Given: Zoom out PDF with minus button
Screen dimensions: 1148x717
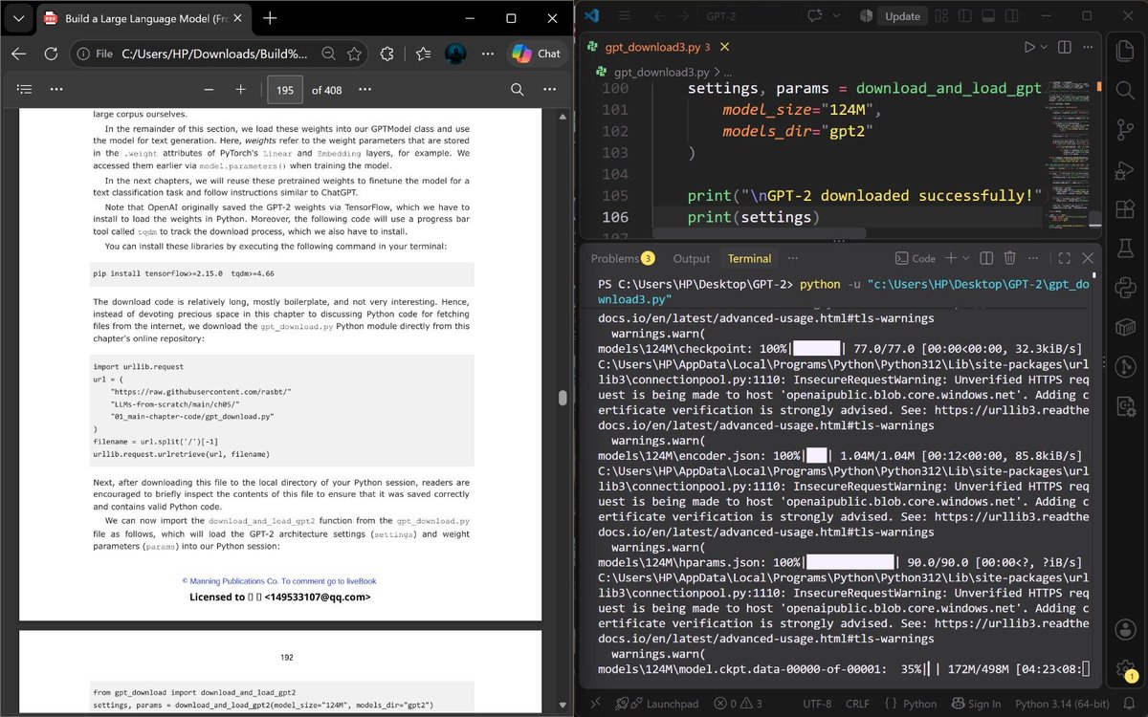Looking at the screenshot, I should point(209,89).
